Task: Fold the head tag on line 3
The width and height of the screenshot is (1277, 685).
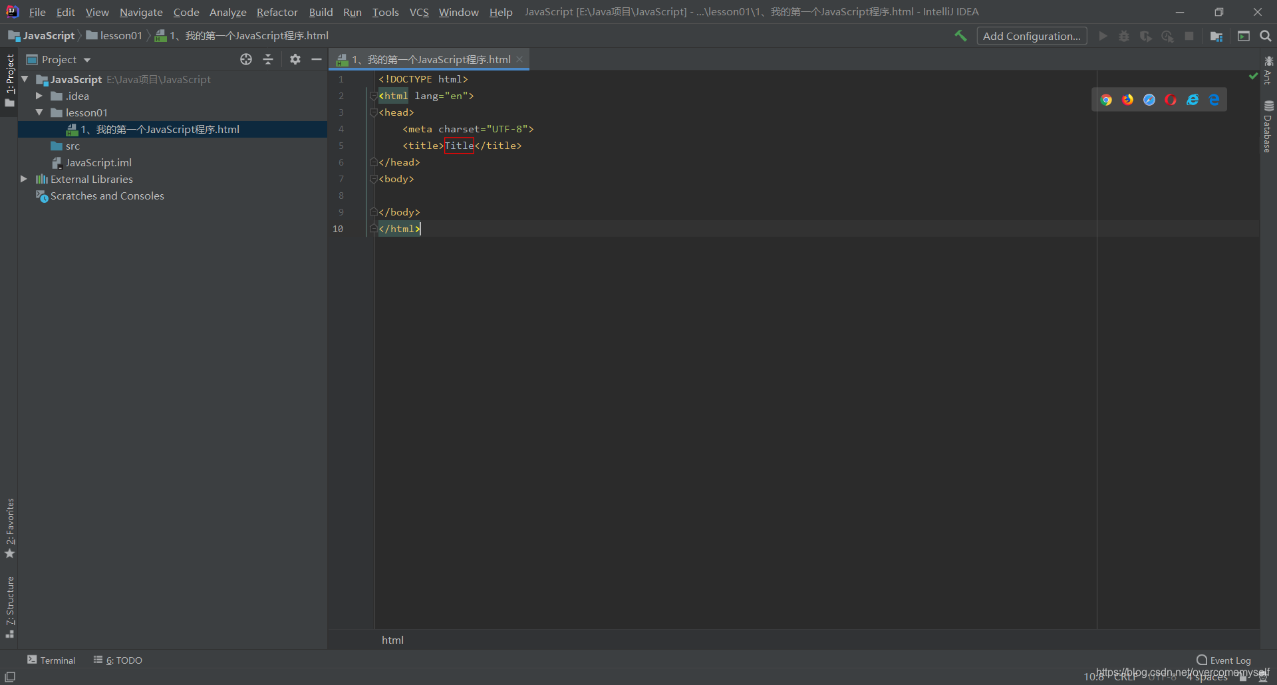Action: tap(374, 112)
